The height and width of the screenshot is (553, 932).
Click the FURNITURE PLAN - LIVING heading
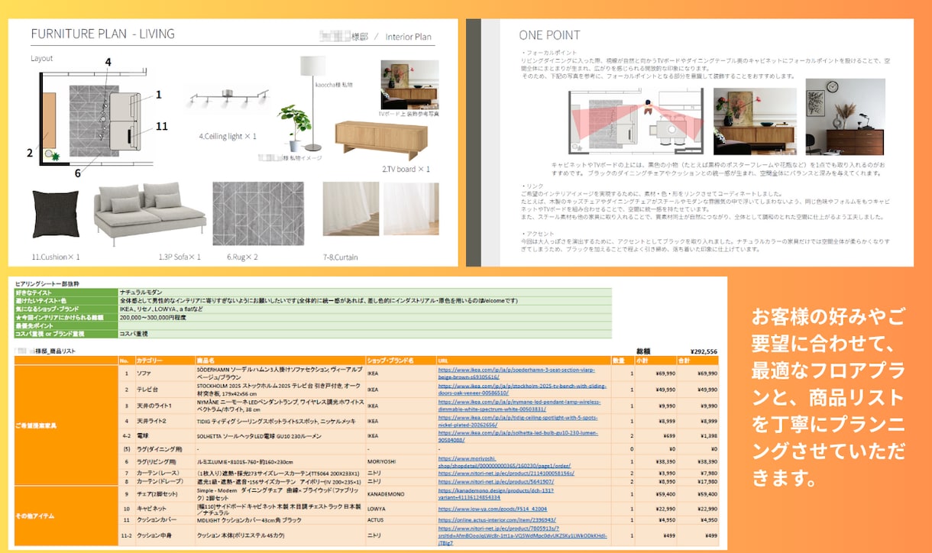102,34
